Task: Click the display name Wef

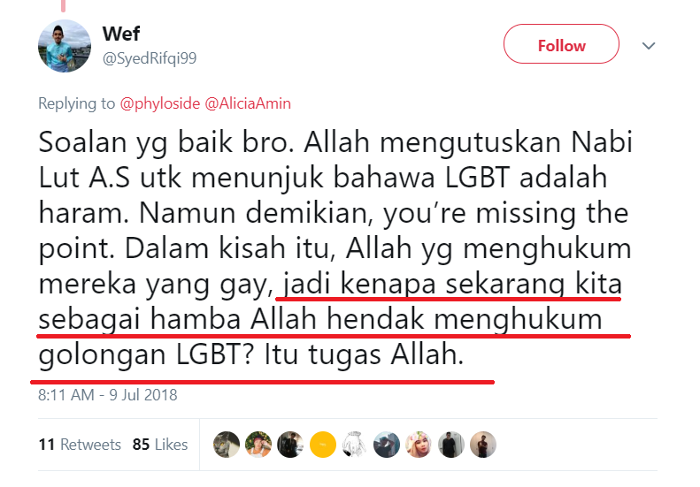Action: pyautogui.click(x=121, y=34)
